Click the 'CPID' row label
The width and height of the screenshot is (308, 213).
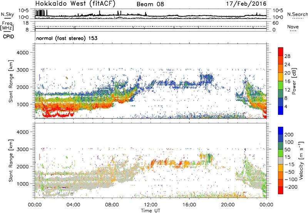point(8,37)
